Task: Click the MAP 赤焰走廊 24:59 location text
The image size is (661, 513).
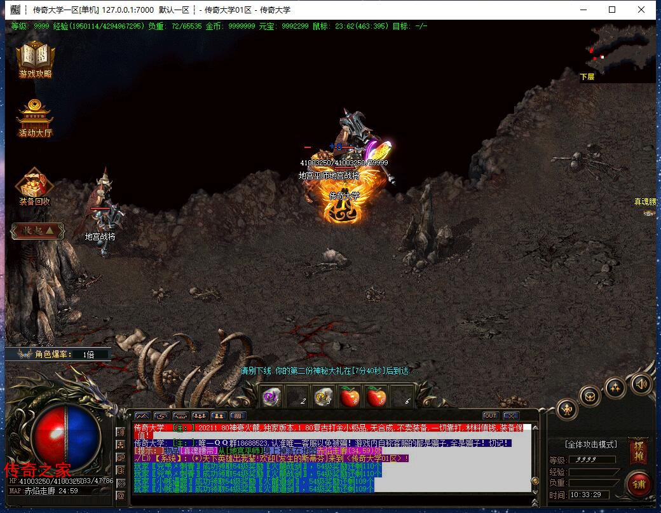Action: coord(44,491)
